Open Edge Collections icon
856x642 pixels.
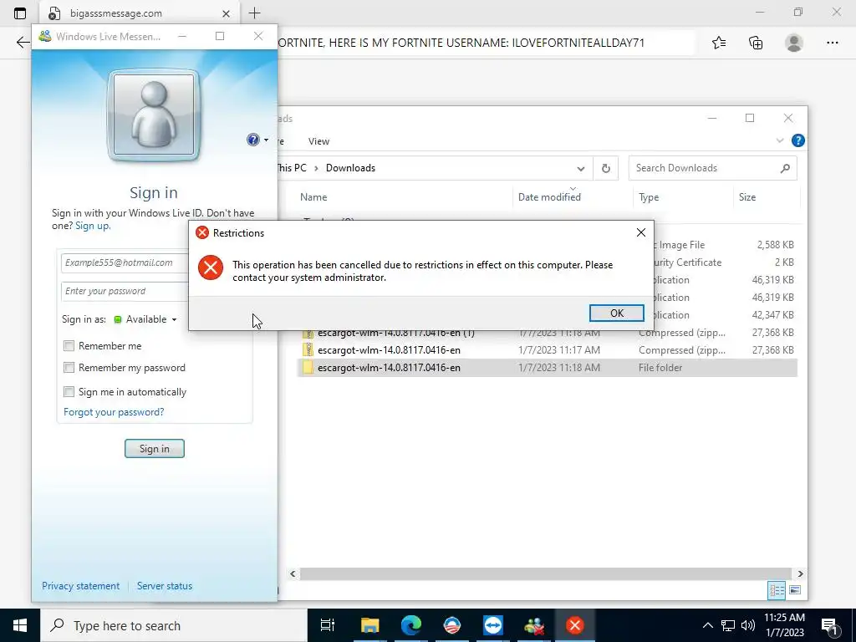[x=756, y=43]
